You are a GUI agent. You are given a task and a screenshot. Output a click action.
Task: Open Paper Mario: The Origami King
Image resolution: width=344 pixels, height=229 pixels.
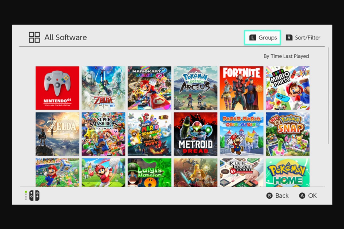[241, 134]
